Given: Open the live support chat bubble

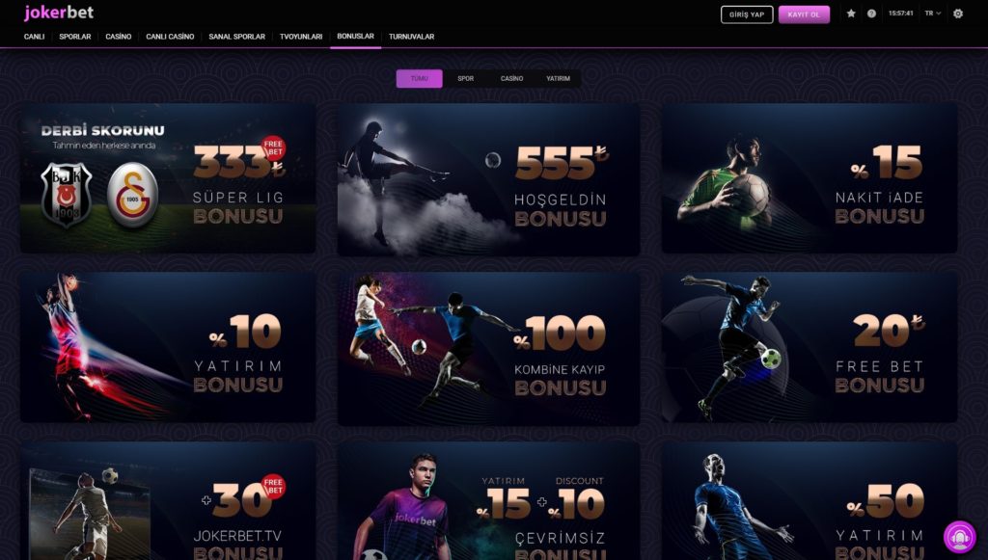Looking at the screenshot, I should 959,536.
